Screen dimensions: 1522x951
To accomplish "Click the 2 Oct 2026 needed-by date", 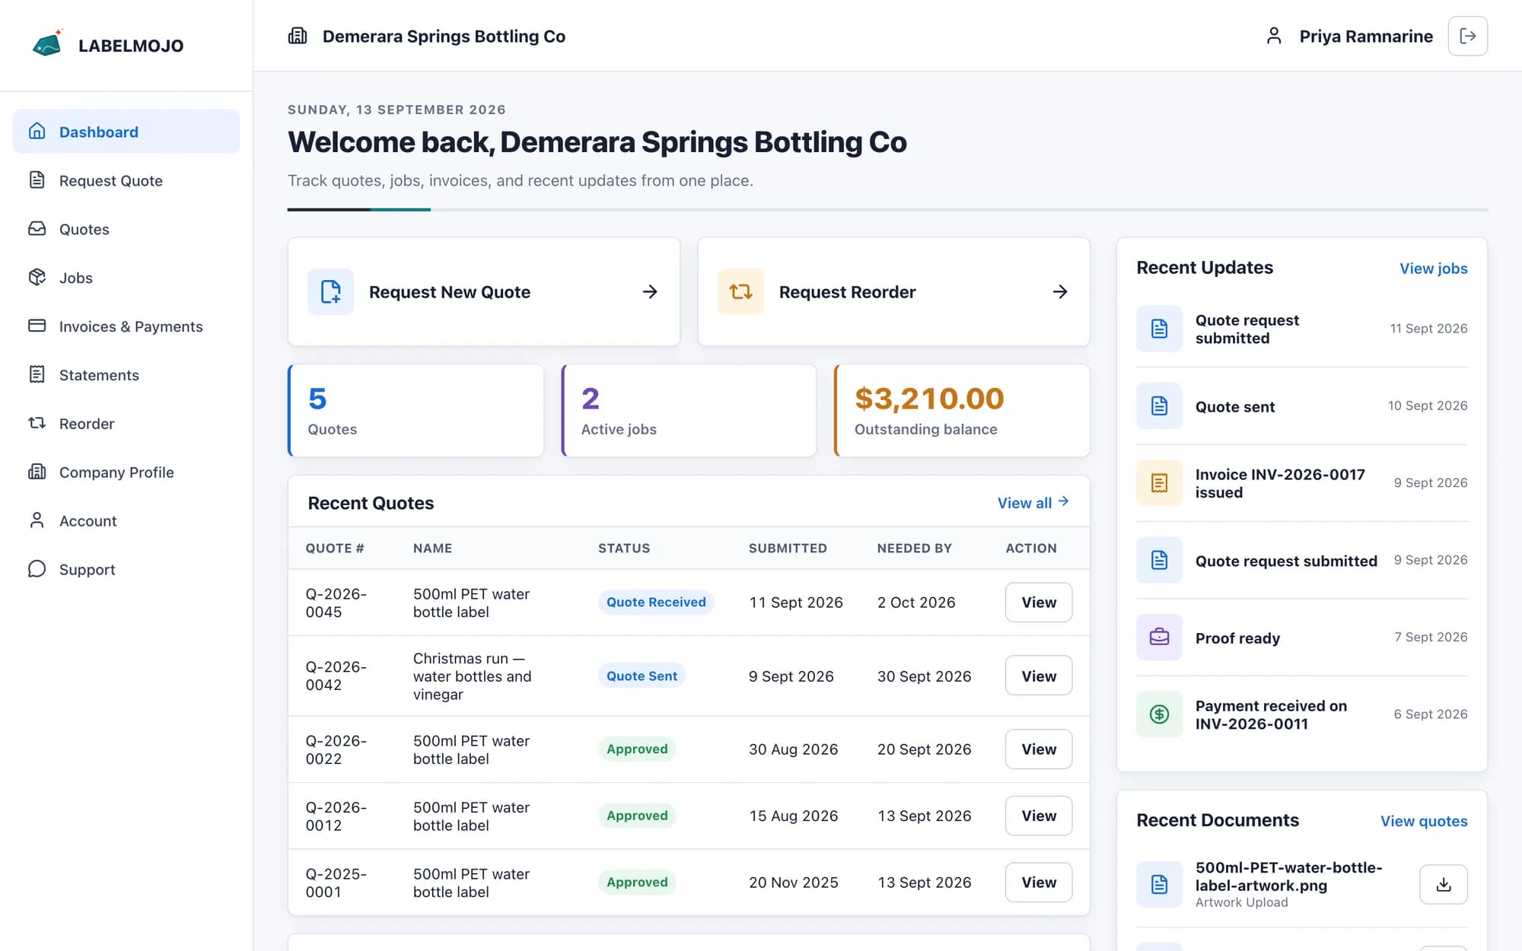I will [x=915, y=602].
